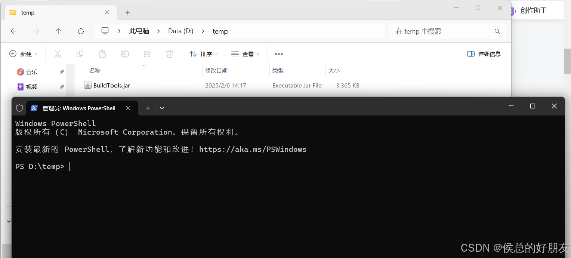Screen dimensions: 571x258
Task: Click the Share icon in toolbar
Action: (147, 54)
